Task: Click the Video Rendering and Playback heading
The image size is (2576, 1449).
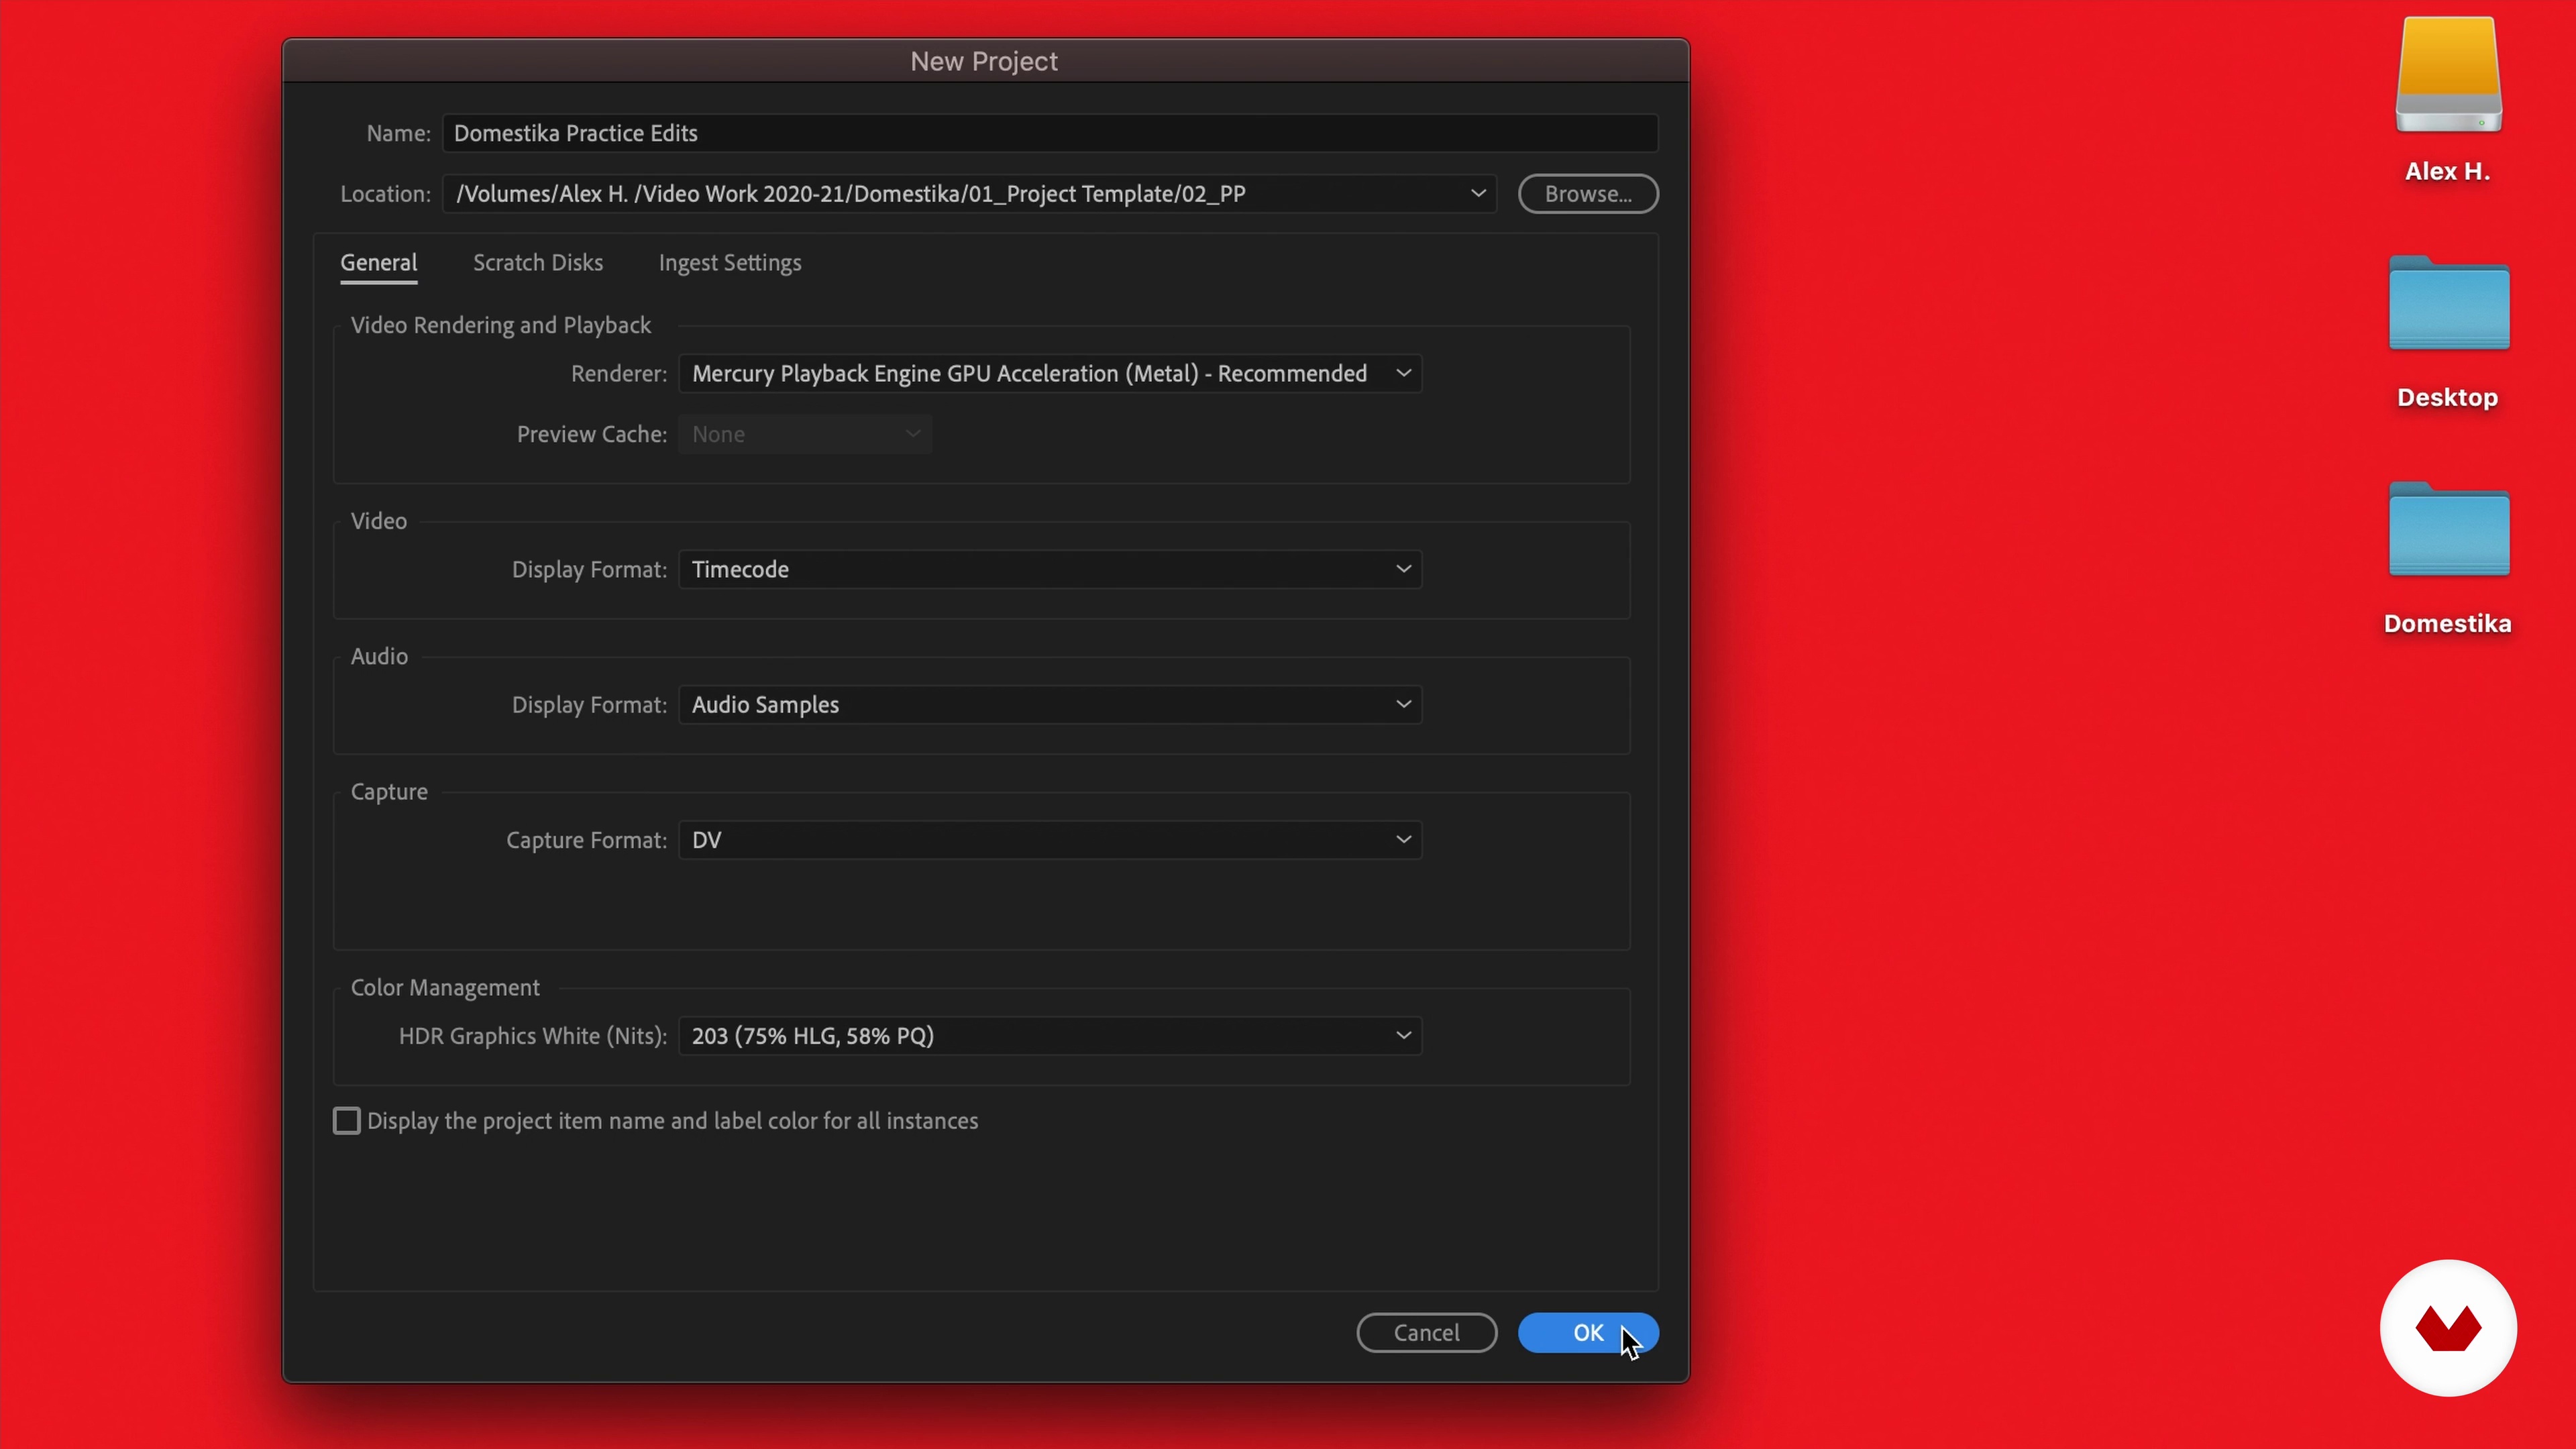Action: point(501,326)
